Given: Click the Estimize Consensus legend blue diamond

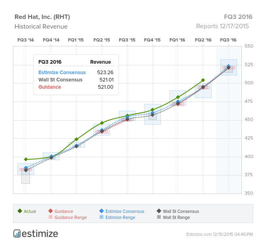Looking at the screenshot, I should [102, 211].
